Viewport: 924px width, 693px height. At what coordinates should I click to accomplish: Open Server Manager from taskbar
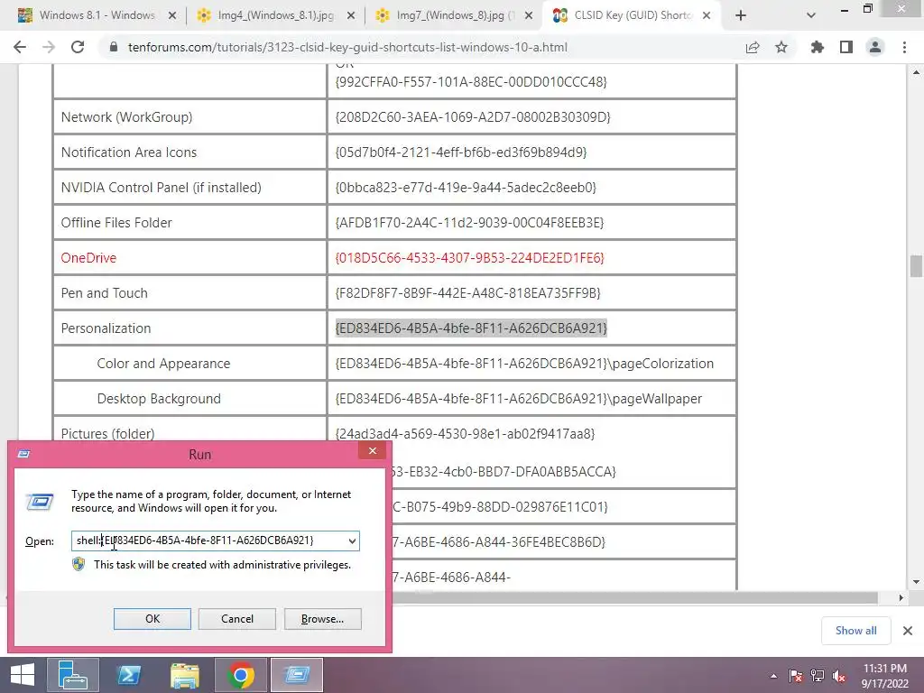click(x=73, y=675)
